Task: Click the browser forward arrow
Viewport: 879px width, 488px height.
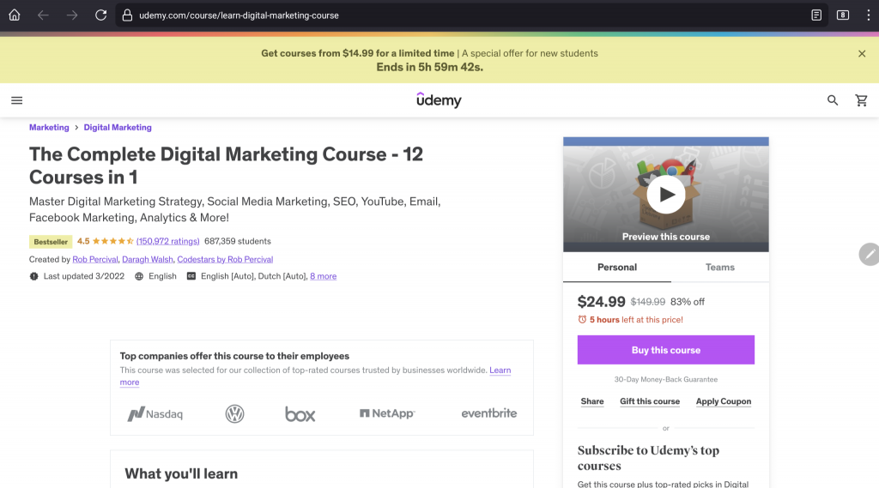Action: click(72, 15)
